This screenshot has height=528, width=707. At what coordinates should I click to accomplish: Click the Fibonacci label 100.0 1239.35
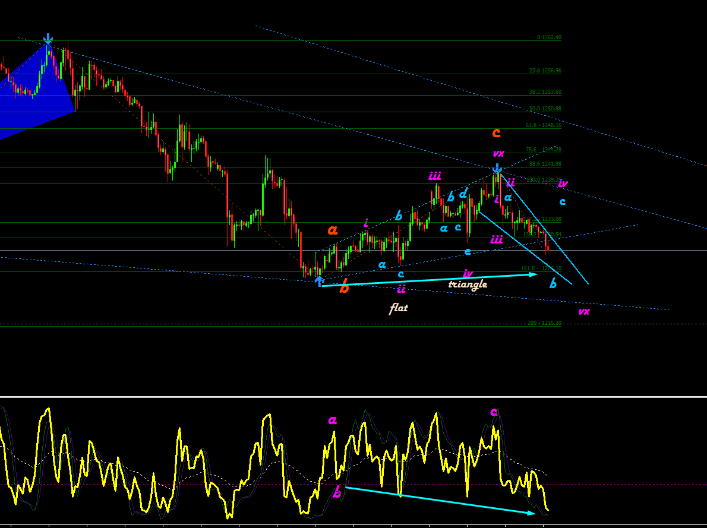click(544, 180)
